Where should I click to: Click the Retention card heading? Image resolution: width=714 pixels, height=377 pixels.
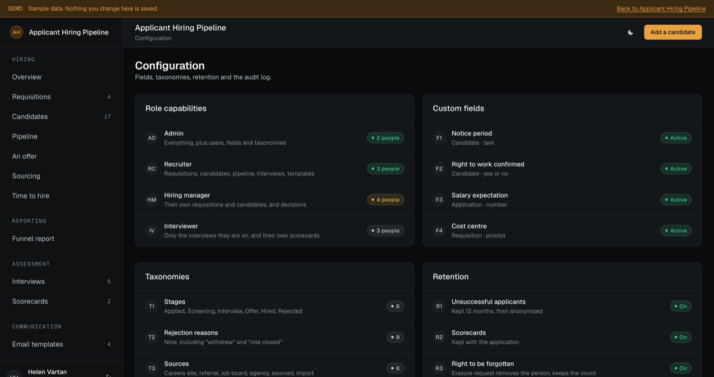[450, 277]
